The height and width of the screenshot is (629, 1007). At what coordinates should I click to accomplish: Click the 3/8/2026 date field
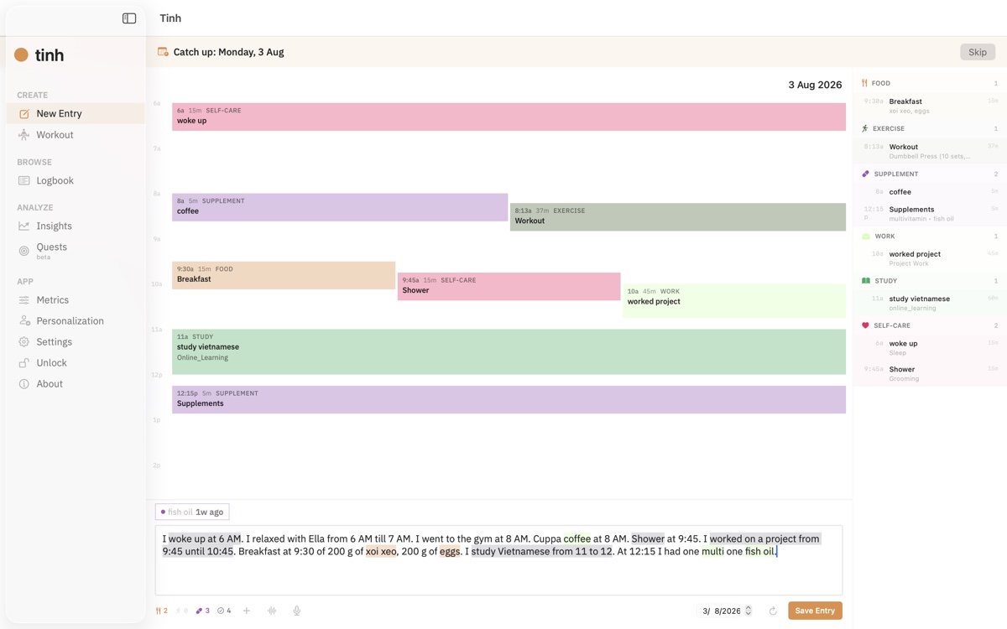722,611
